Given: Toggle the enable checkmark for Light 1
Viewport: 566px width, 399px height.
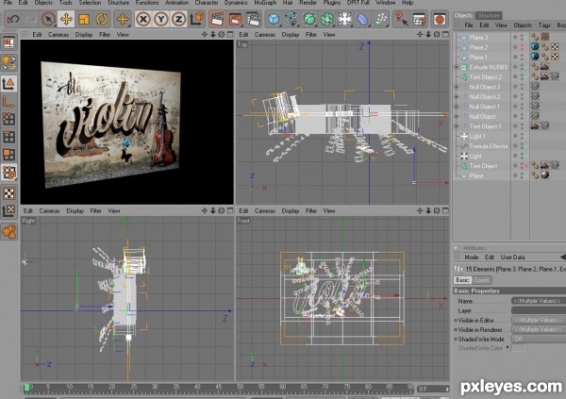Looking at the screenshot, I should pyautogui.click(x=526, y=136).
